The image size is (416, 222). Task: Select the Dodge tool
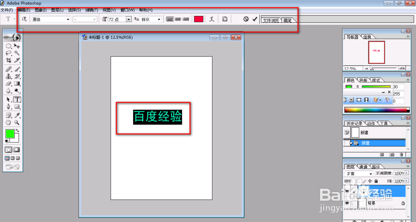pyautogui.click(x=17, y=91)
